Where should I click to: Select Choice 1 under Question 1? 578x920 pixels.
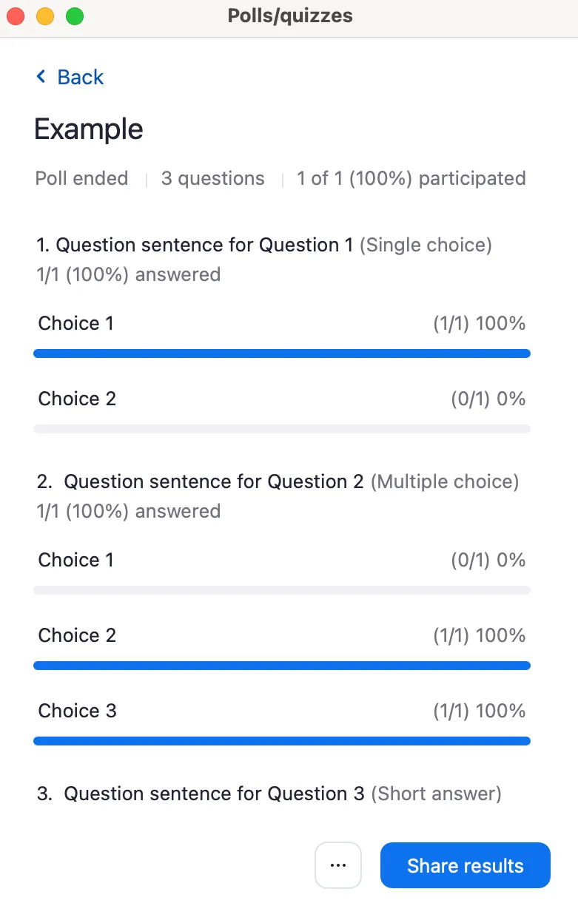coord(75,323)
